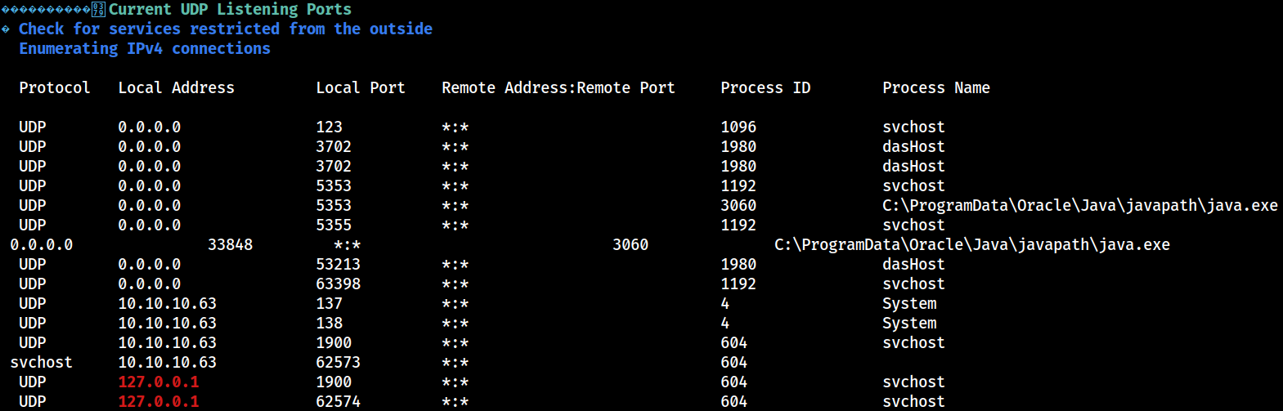
Task: Select 'Check for services restricted from the outside'
Action: 226,29
